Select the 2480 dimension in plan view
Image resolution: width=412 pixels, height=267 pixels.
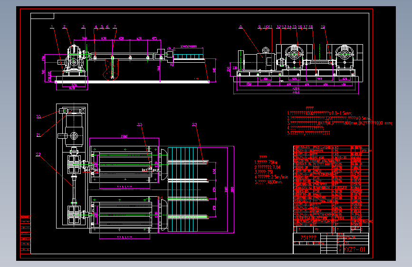pyautogui.click(x=124, y=136)
